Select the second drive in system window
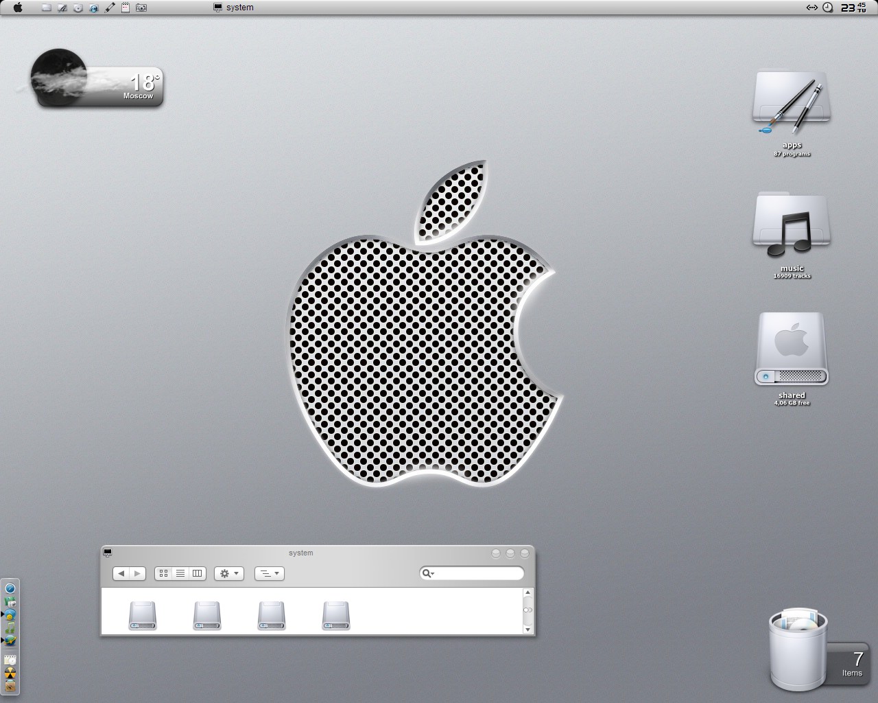This screenshot has width=878, height=703. pos(207,616)
